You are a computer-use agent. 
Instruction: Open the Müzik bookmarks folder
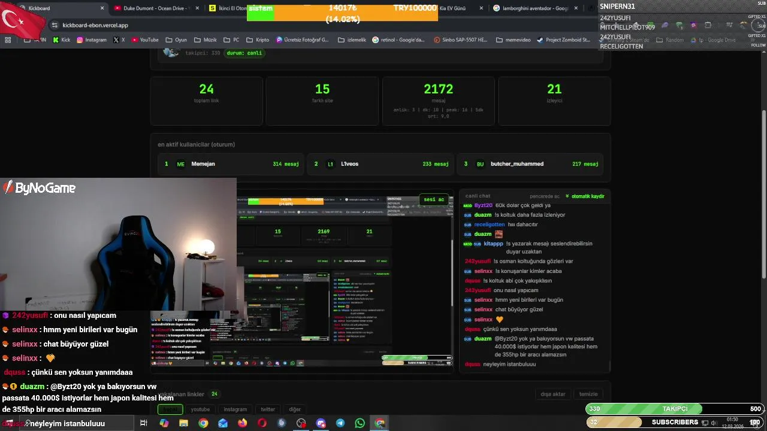pyautogui.click(x=206, y=40)
